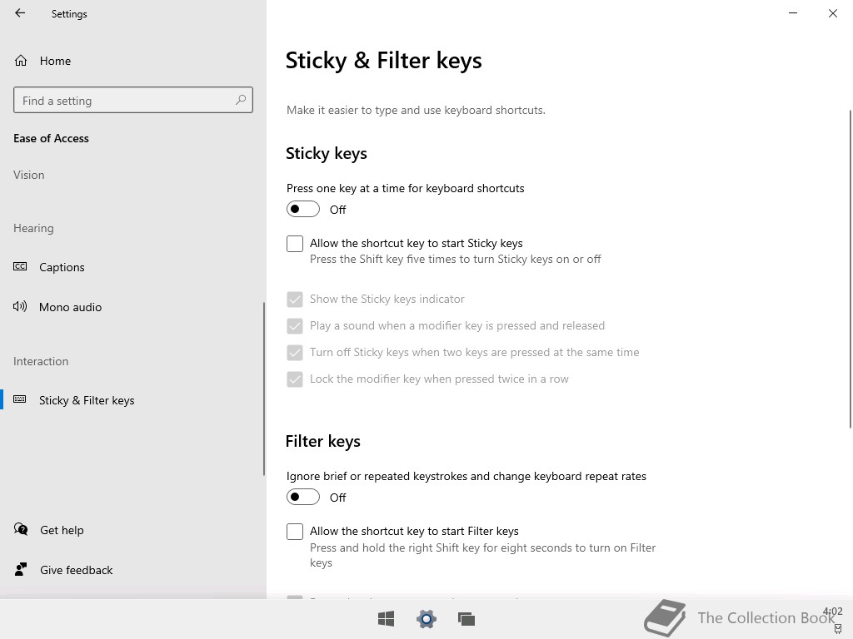853x639 pixels.
Task: Click the magnifier icon in the search box
Action: pyautogui.click(x=241, y=100)
